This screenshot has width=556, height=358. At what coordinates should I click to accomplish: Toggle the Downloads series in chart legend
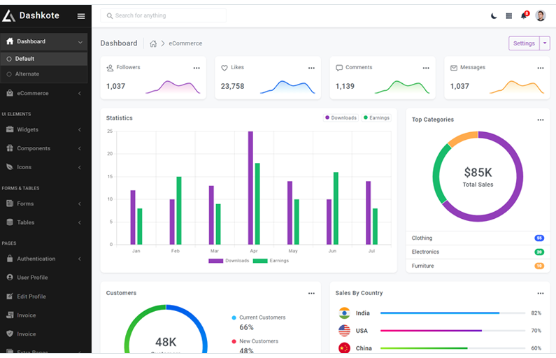pos(341,118)
